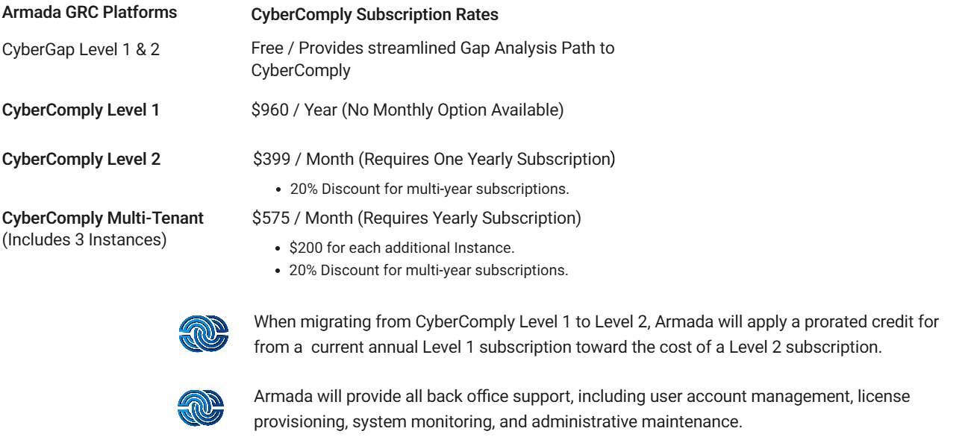Select the Free Gap Analysis Path description

point(433,57)
